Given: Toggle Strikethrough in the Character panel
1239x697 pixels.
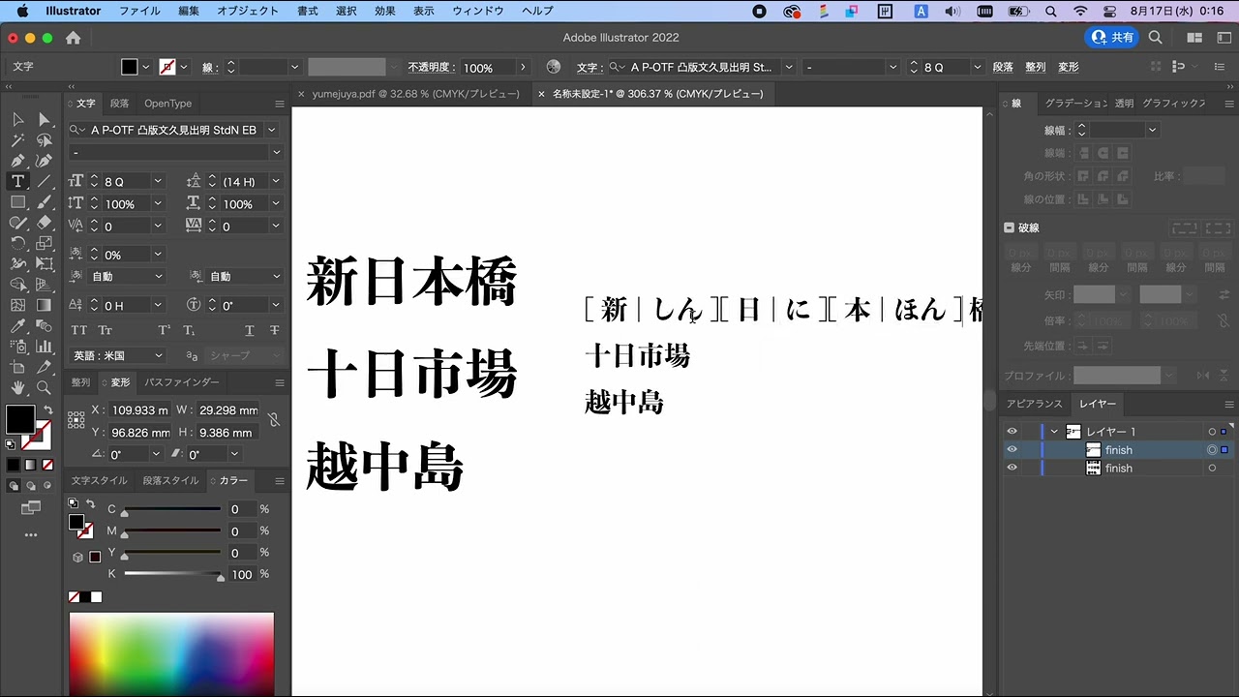Looking at the screenshot, I should coord(275,330).
